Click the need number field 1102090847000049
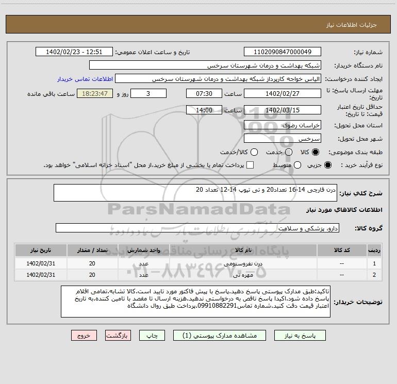Screen dimensions: 397x384 tap(283, 52)
